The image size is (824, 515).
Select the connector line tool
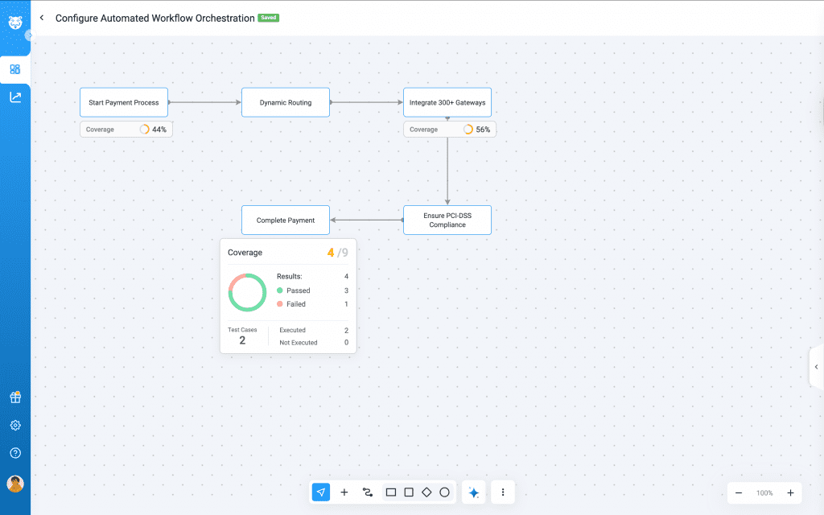(x=368, y=492)
